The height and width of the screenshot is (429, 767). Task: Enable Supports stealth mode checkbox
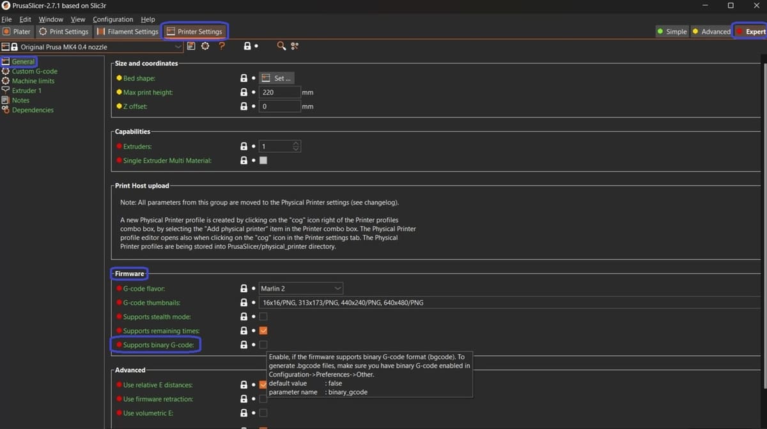pyautogui.click(x=263, y=316)
